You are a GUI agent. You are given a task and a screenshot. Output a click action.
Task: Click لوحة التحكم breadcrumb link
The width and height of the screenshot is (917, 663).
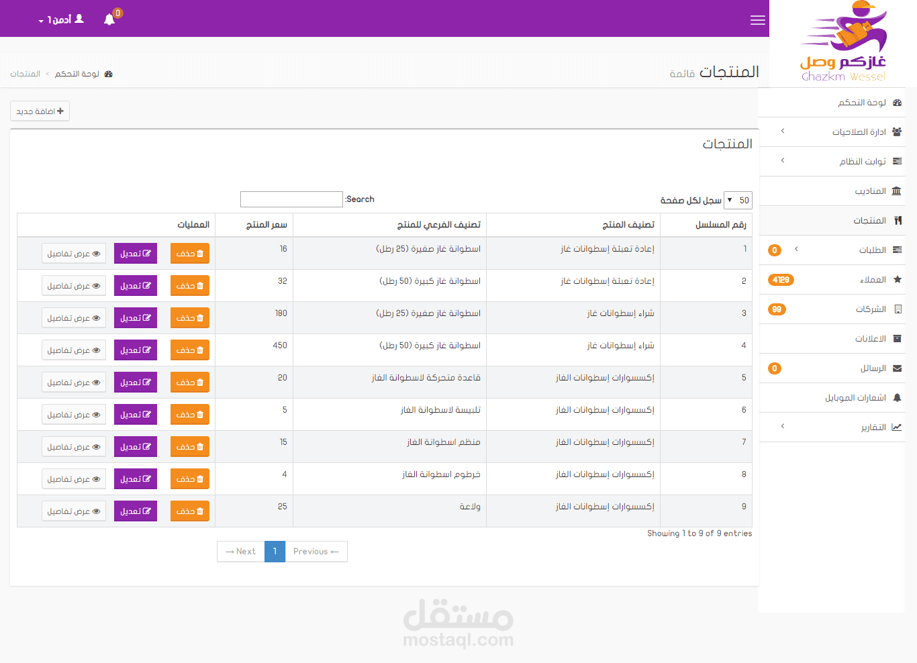click(77, 74)
